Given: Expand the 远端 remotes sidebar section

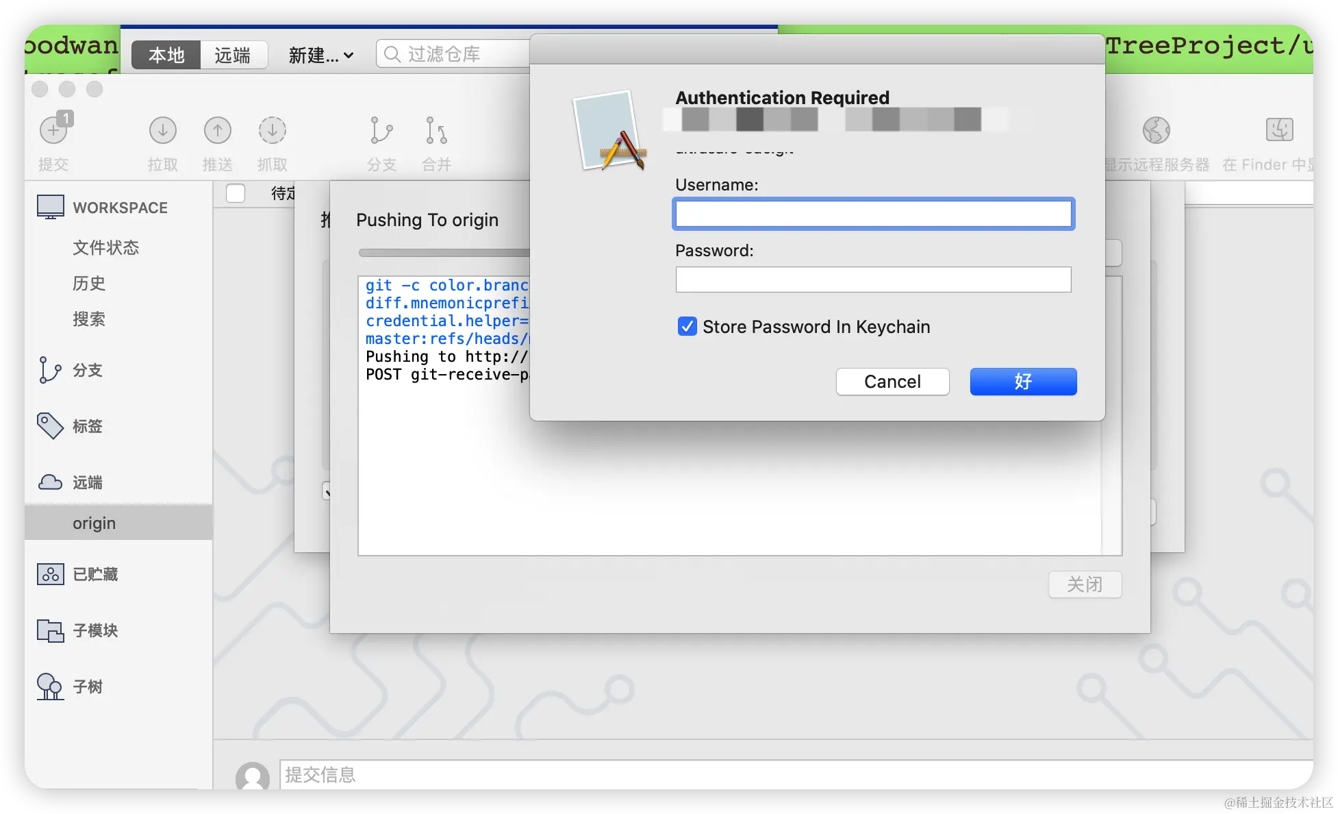Looking at the screenshot, I should pos(87,482).
